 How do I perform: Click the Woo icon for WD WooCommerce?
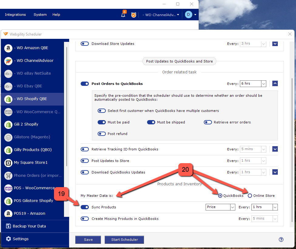8,112
